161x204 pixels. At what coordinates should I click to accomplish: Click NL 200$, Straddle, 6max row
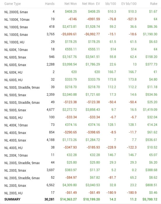point(81,178)
